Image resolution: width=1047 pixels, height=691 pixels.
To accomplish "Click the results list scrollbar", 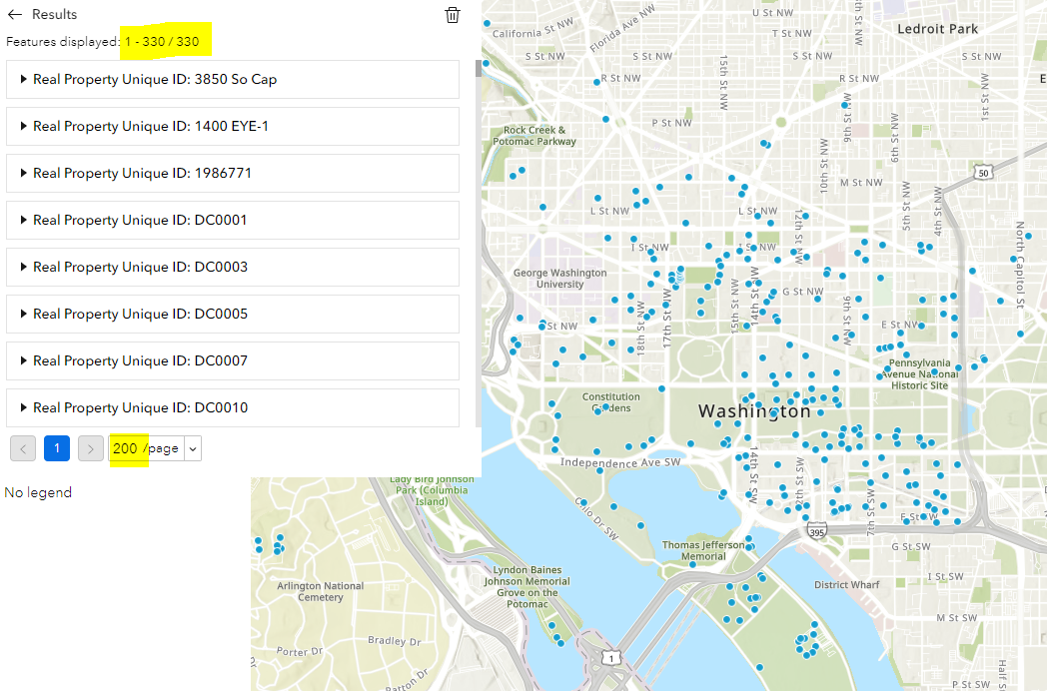I will point(479,70).
